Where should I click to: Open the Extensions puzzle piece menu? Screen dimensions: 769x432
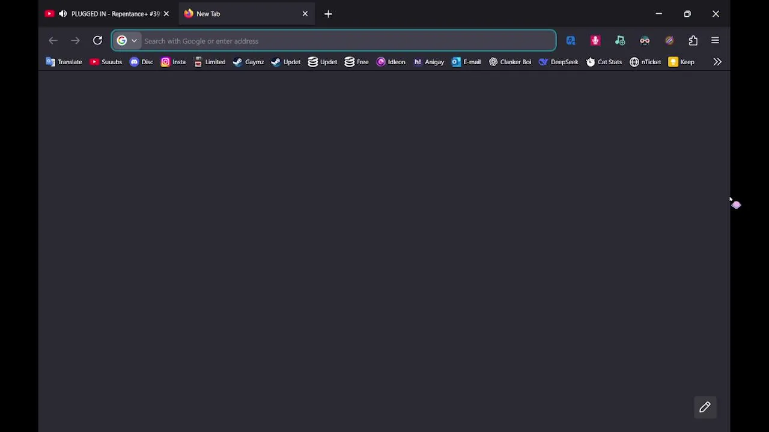693,41
